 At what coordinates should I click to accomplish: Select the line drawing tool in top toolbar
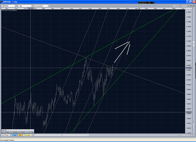(174, 6)
